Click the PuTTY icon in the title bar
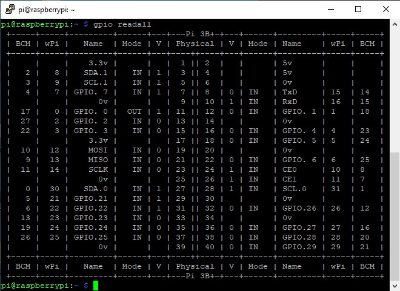The height and width of the screenshot is (291, 400). 10,10
